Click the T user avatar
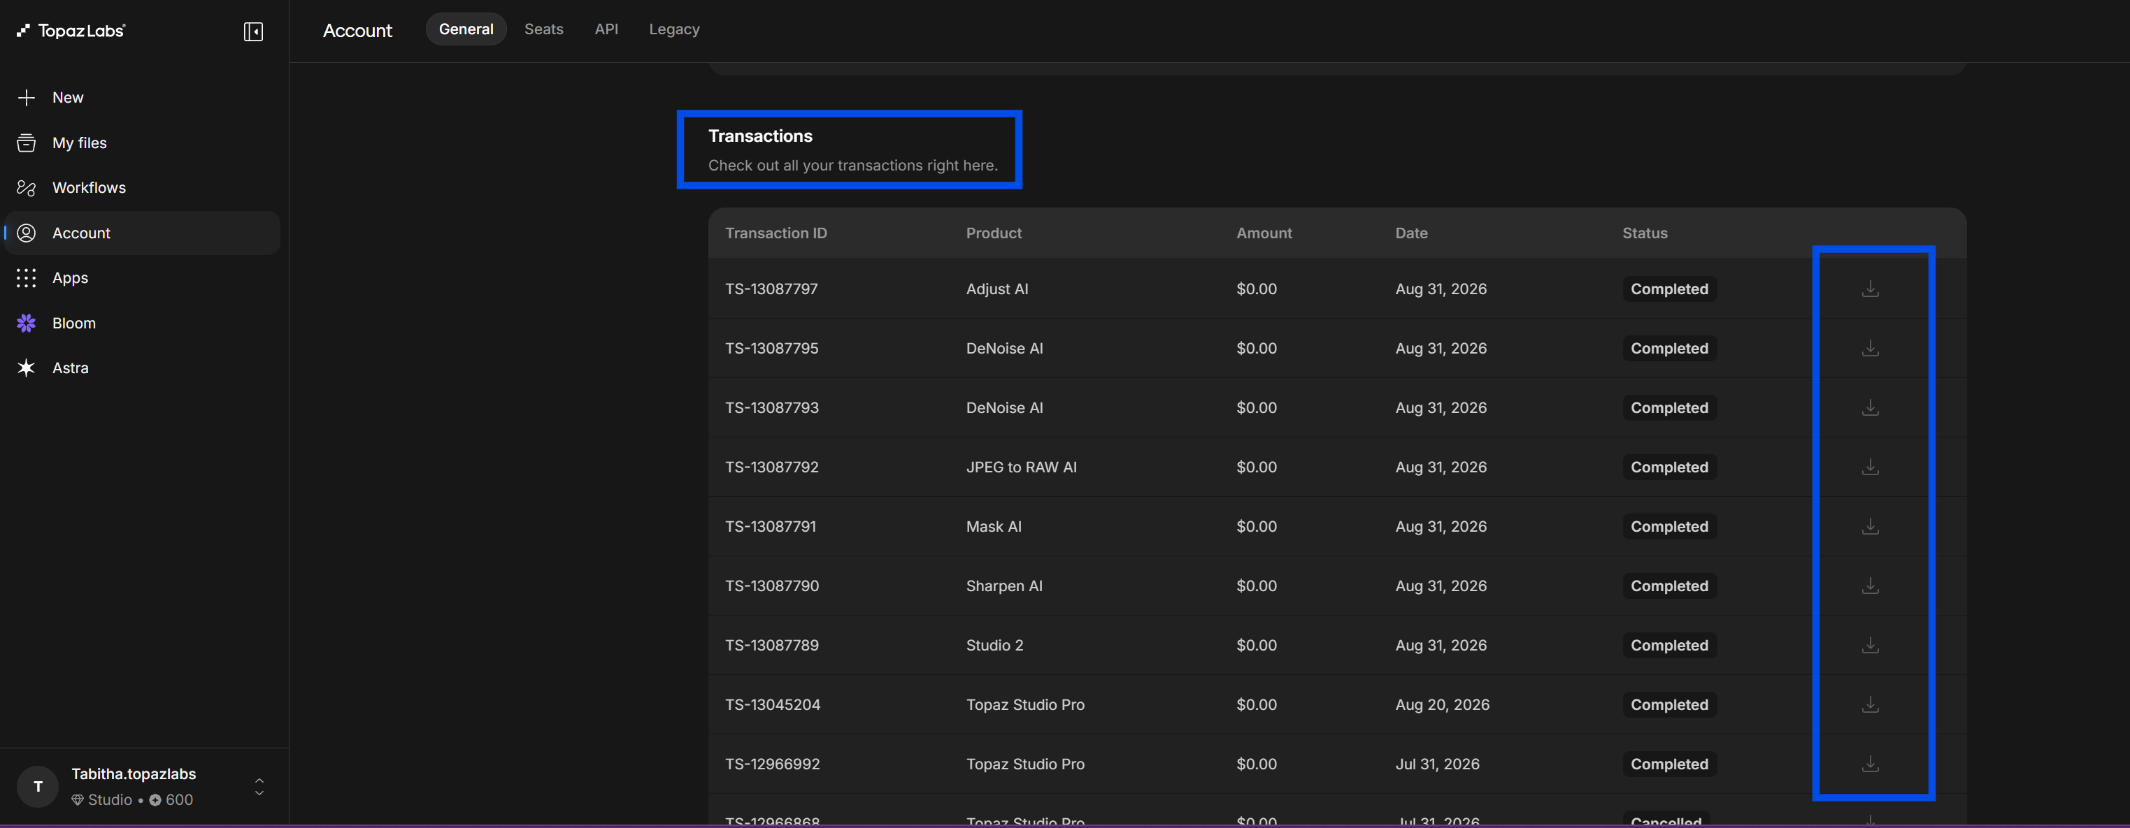This screenshot has height=828, width=2130. point(38,787)
